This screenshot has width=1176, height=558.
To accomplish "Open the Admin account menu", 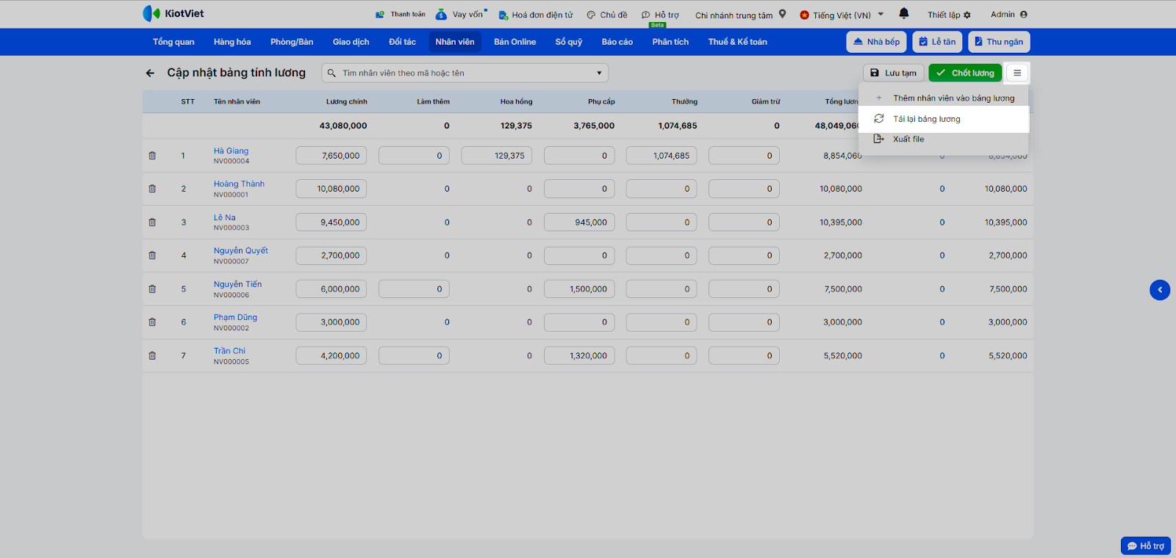I will coord(1008,14).
